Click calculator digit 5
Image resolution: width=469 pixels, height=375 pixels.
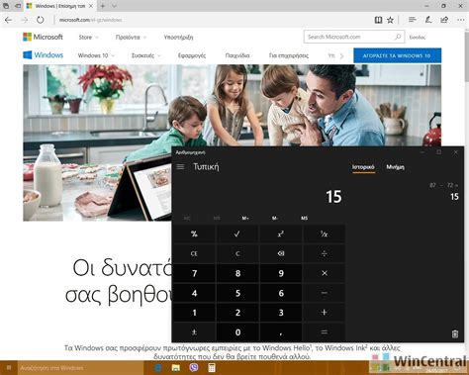[237, 293]
